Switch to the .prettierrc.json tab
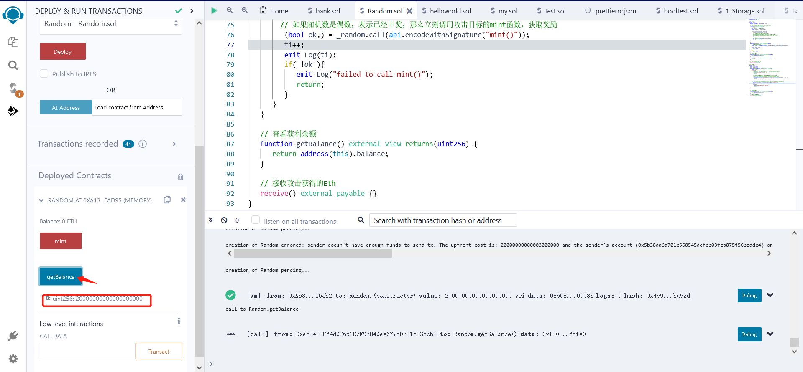Screen dimensions: 803x372 pyautogui.click(x=610, y=11)
